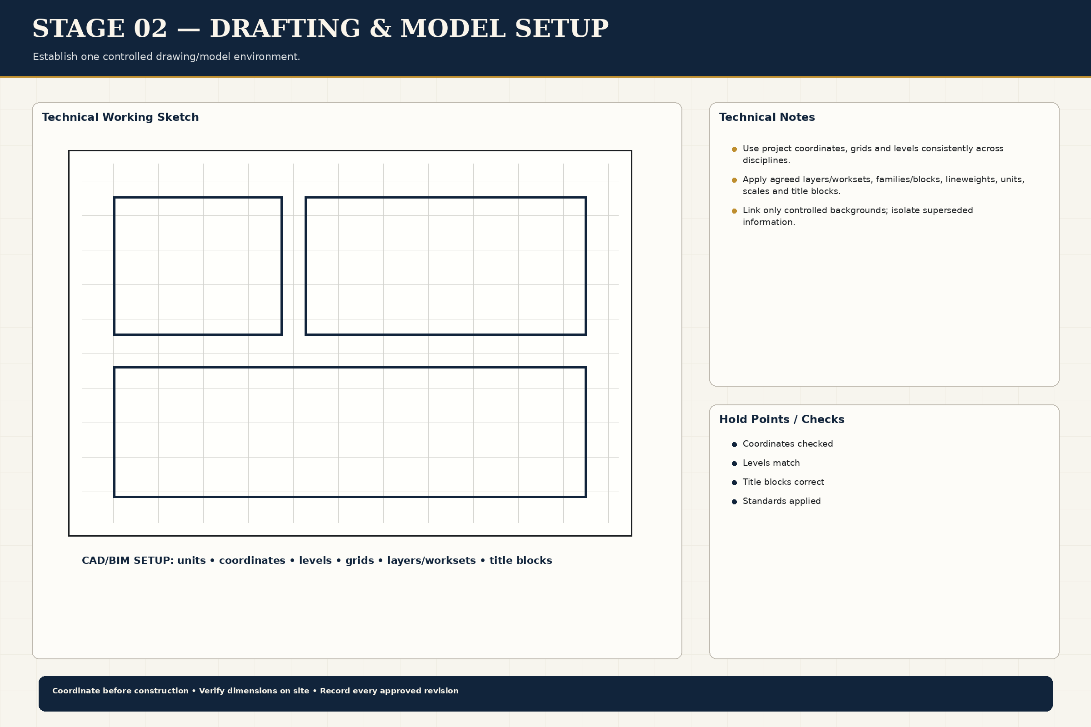Click the small upper-left rectangle in sketch
This screenshot has width=1091, height=727.
198,266
